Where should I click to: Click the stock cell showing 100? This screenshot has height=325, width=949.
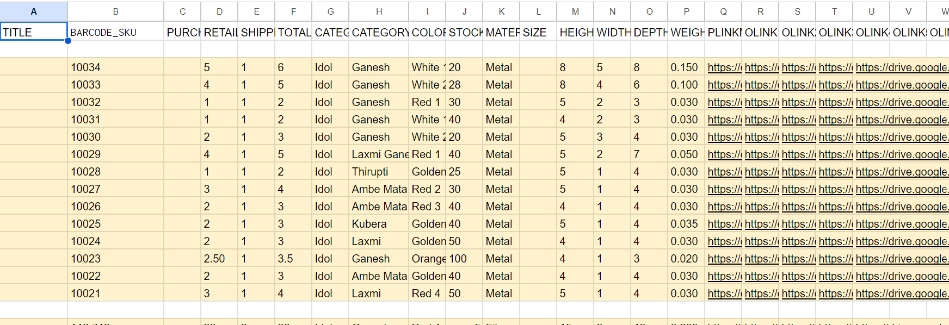(x=464, y=259)
